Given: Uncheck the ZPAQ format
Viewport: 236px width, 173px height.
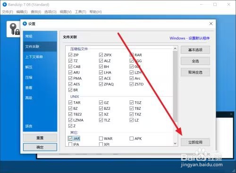Looking at the screenshot, I should click(101, 84).
